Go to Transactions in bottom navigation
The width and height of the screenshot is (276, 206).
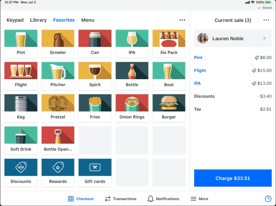(120, 199)
